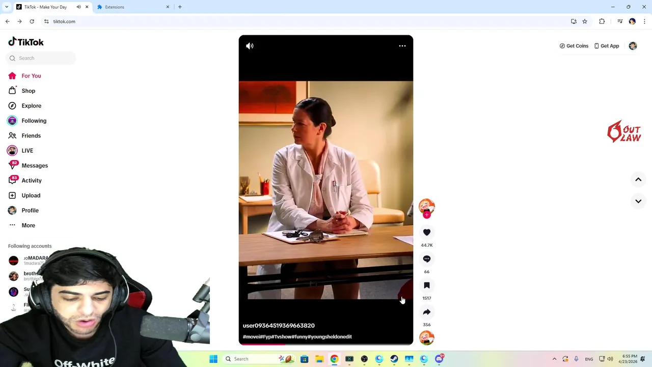This screenshot has width=652, height=367.
Task: Open the Windows Start menu
Action: pyautogui.click(x=213, y=359)
